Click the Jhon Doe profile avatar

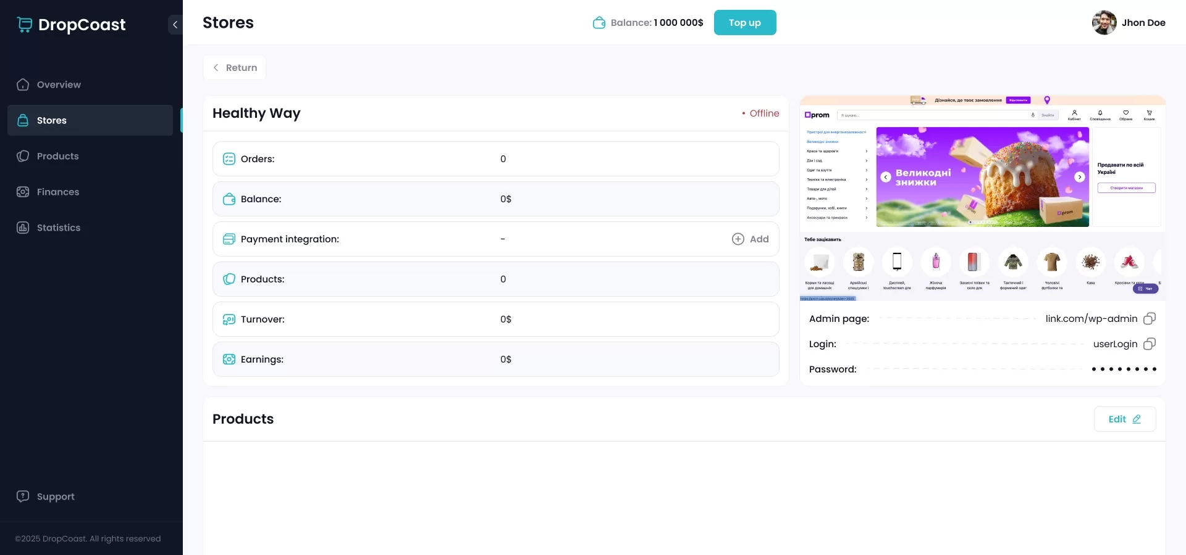(1104, 23)
